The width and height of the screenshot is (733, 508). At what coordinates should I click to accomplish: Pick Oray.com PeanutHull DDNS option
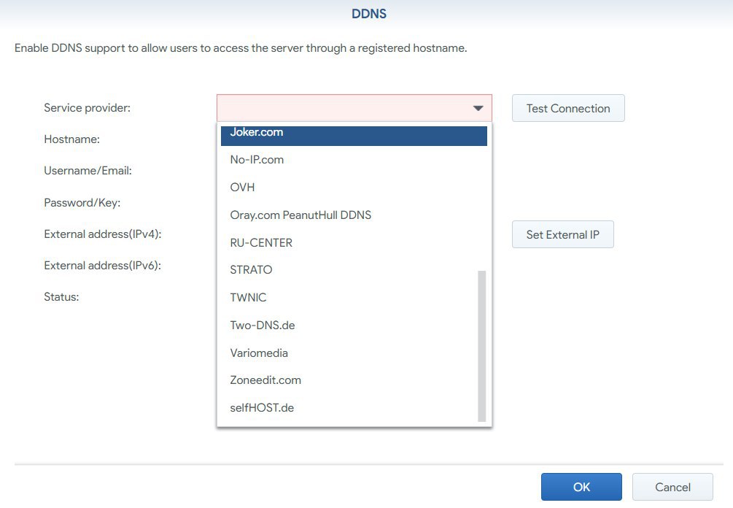(354, 215)
